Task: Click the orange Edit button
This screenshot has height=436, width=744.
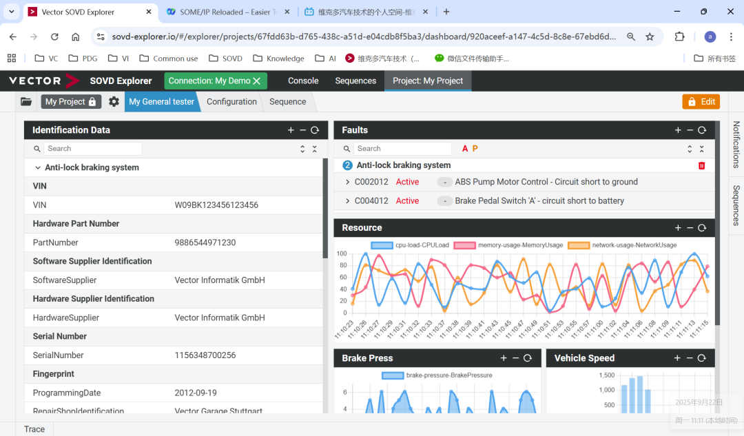Action: click(701, 101)
